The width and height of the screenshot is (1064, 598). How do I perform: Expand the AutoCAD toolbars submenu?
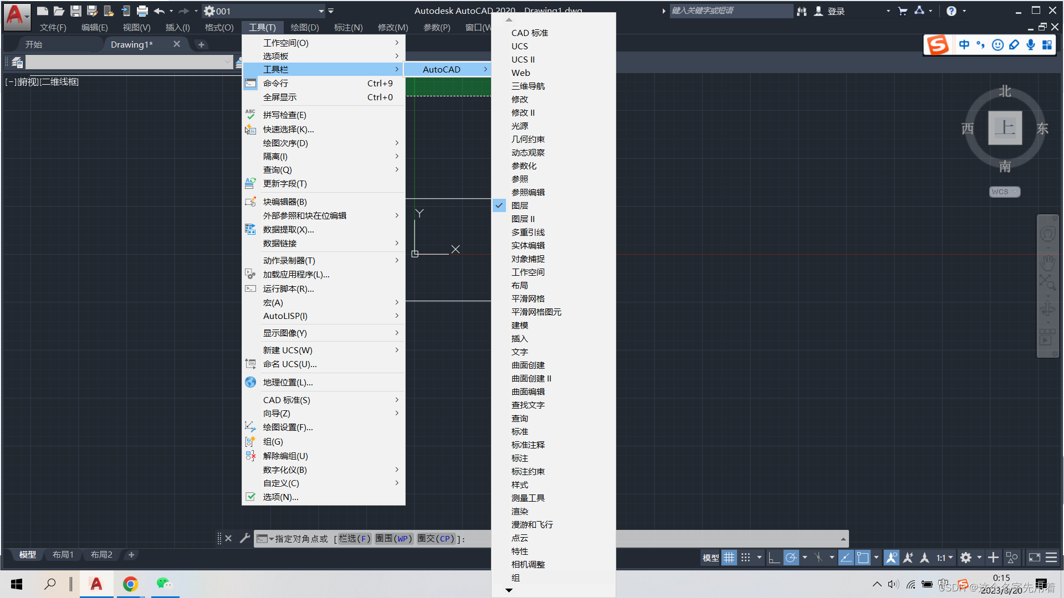click(448, 69)
